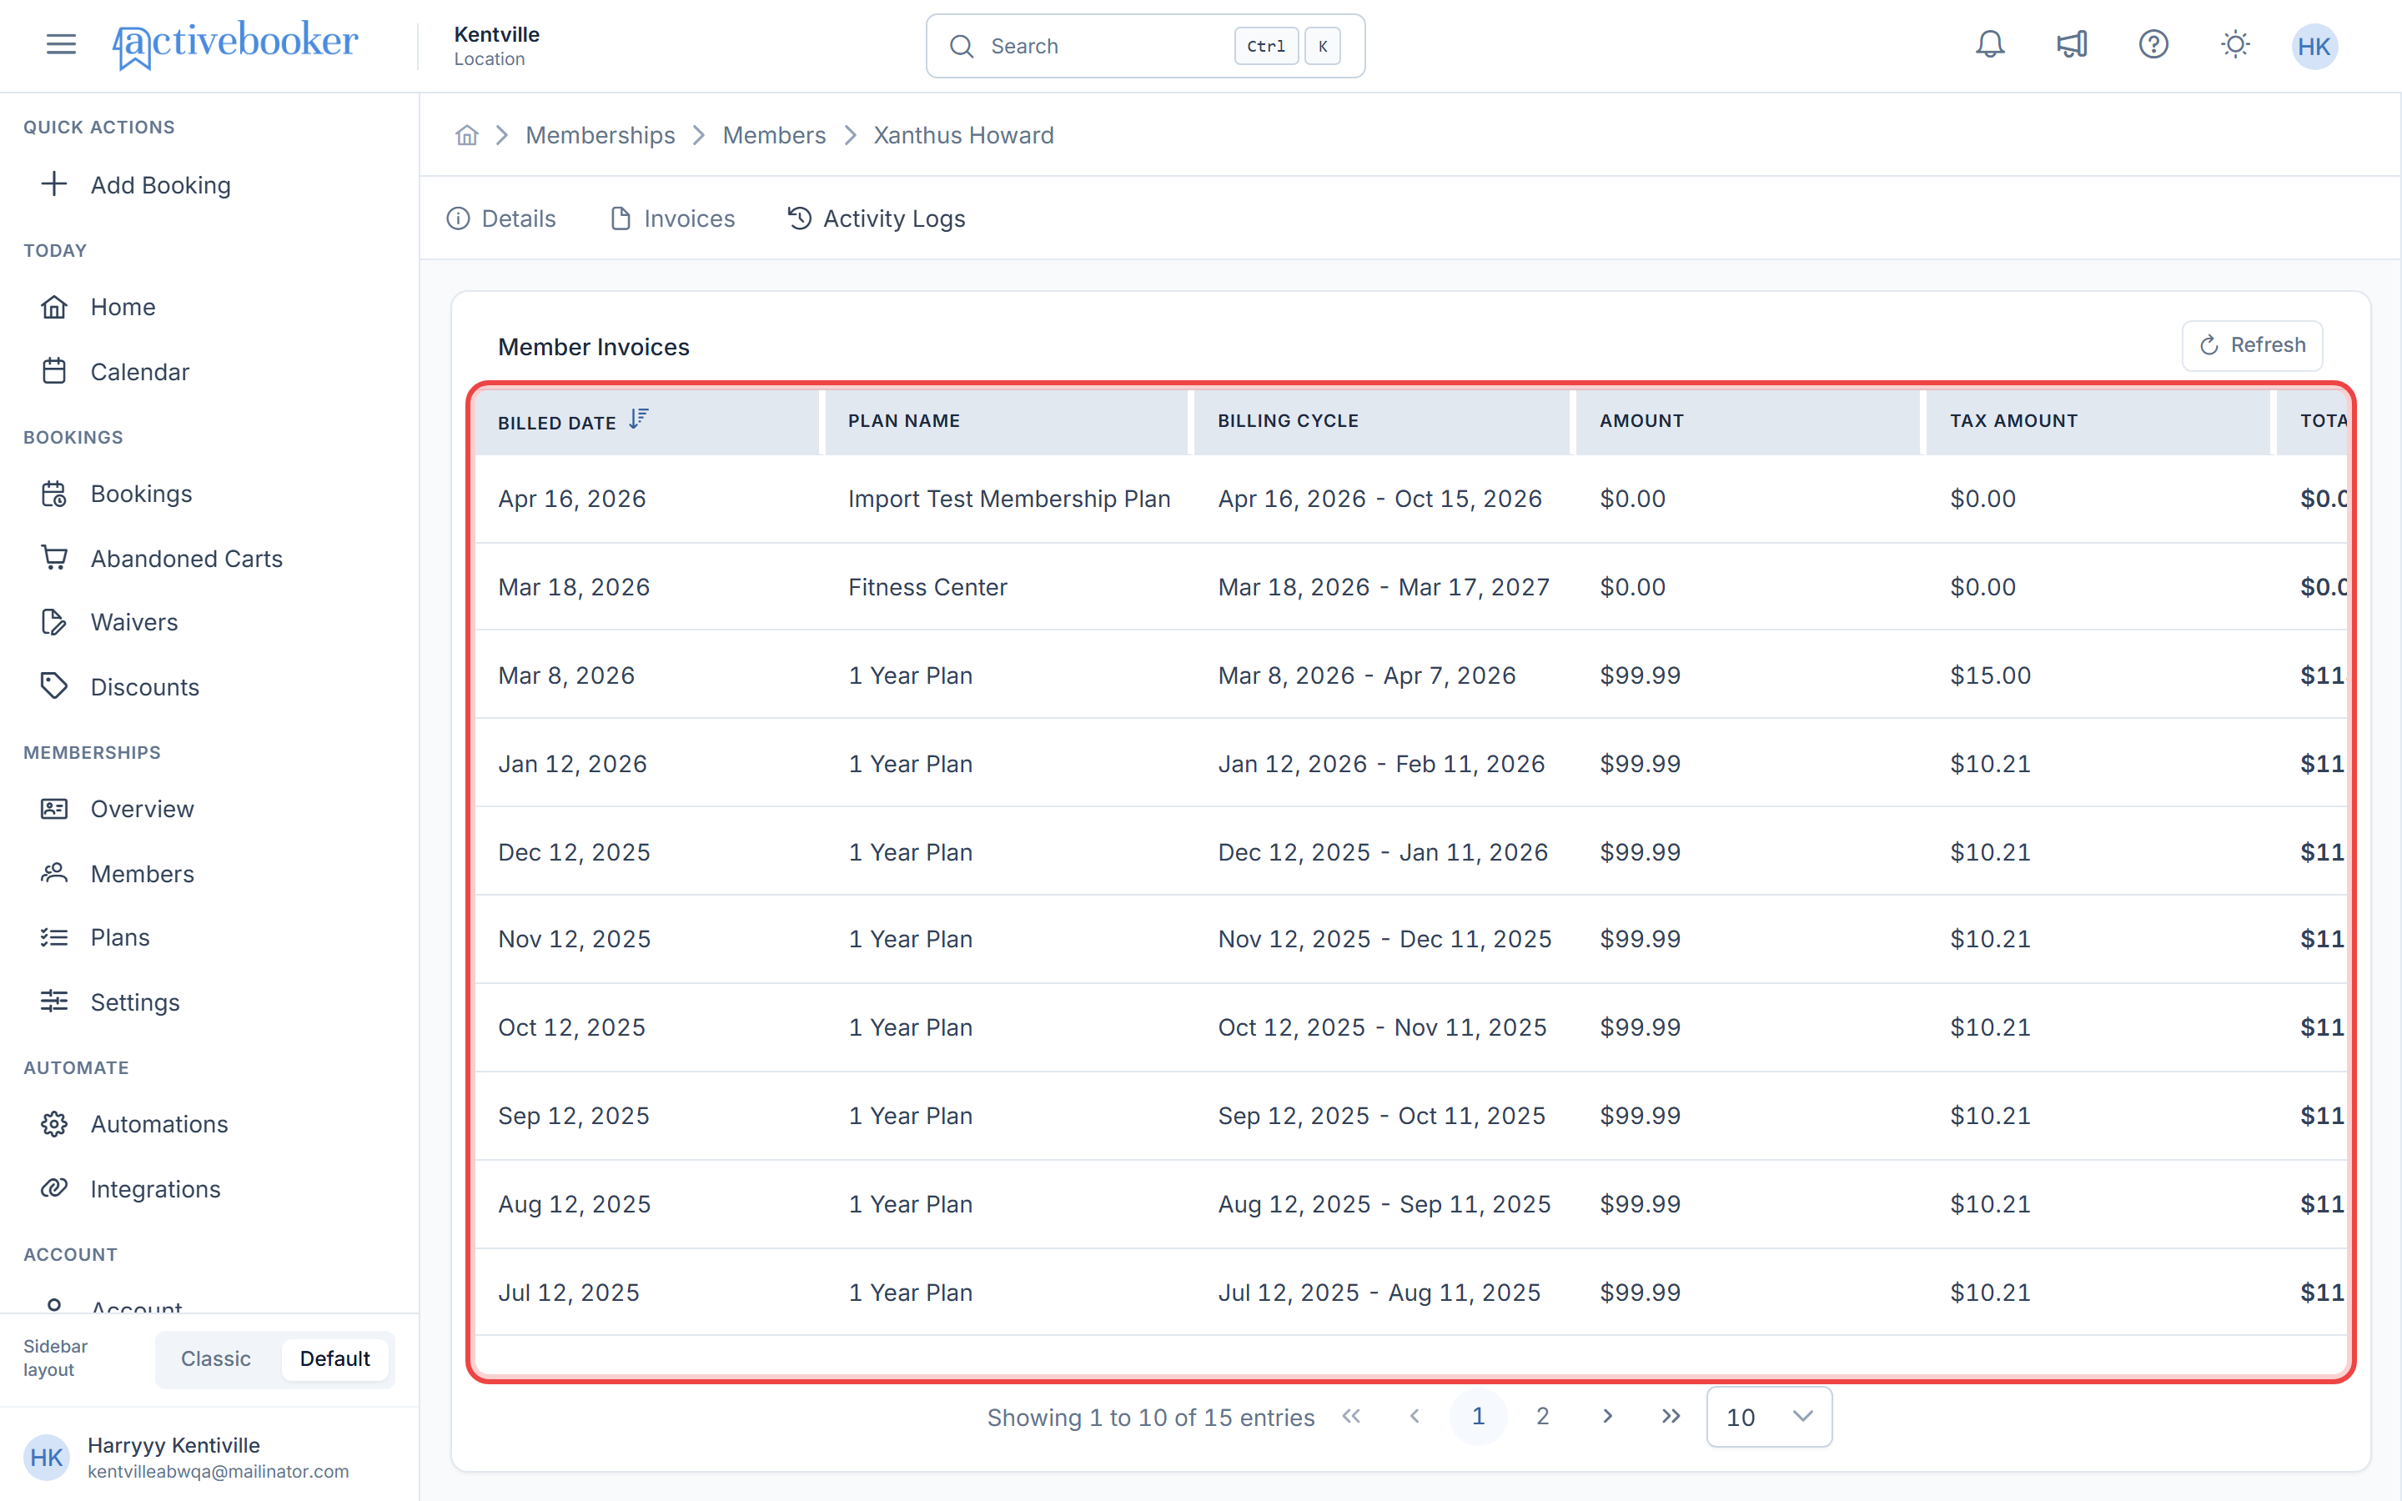Click the Automations gear icon
The image size is (2402, 1501).
pos(53,1124)
